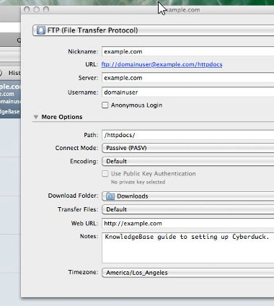The image size is (274, 306).
Task: Click the Web URL field
Action: tap(188, 223)
